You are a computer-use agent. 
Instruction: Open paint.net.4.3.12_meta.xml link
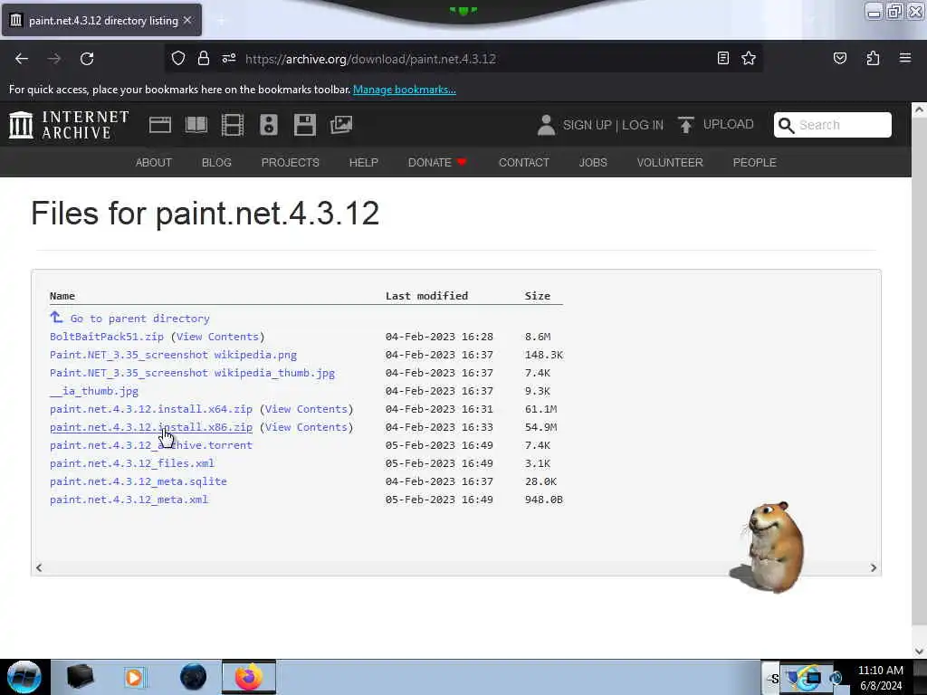point(129,500)
